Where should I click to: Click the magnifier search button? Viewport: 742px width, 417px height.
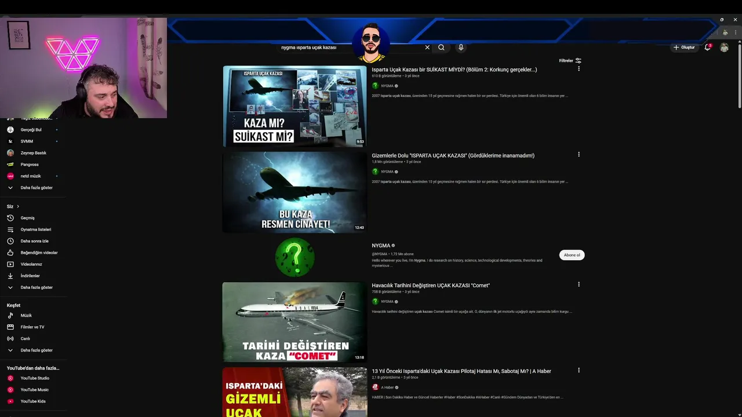441,47
